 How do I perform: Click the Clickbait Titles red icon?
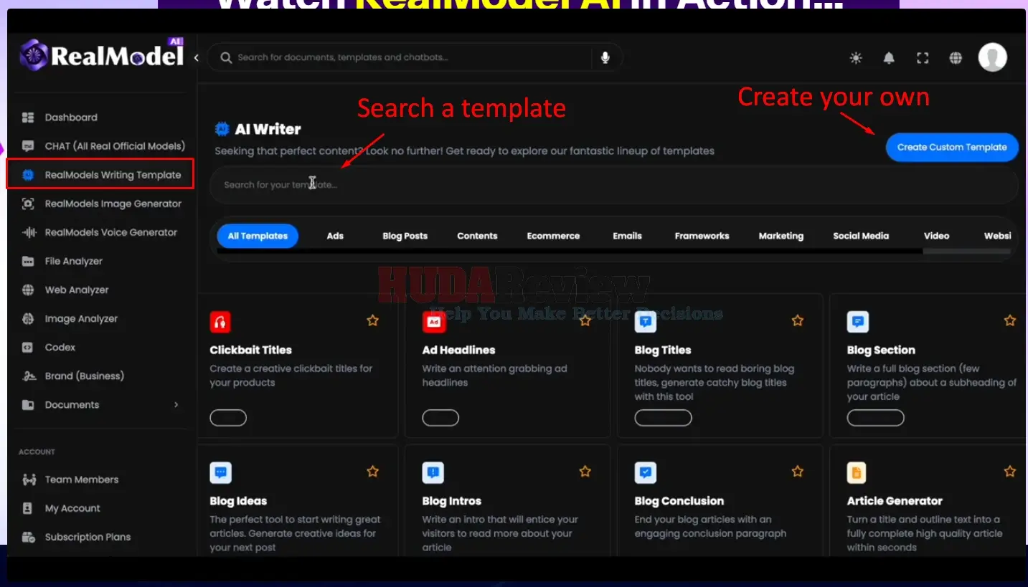coord(220,322)
